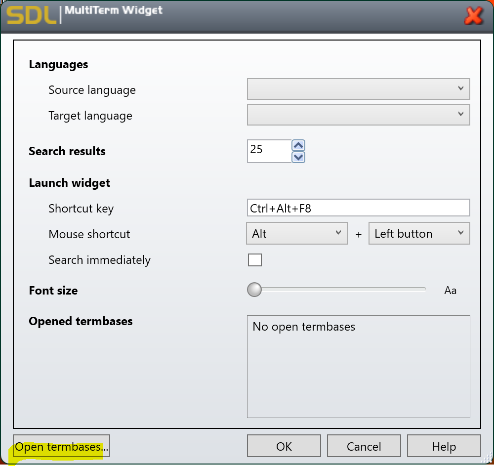Open the Target language dropdown
Screen dimensions: 494x466
pos(358,115)
